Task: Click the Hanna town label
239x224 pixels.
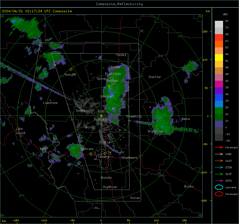Action: pos(186,119)
